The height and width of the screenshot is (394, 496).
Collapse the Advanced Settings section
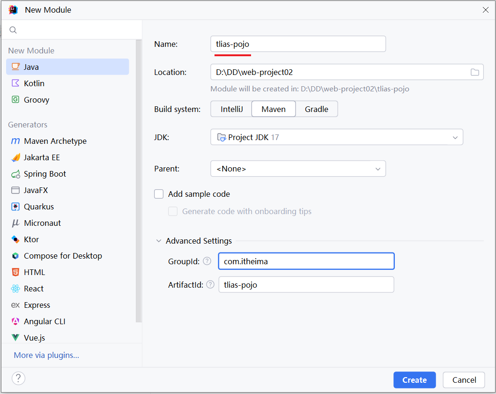(x=158, y=241)
